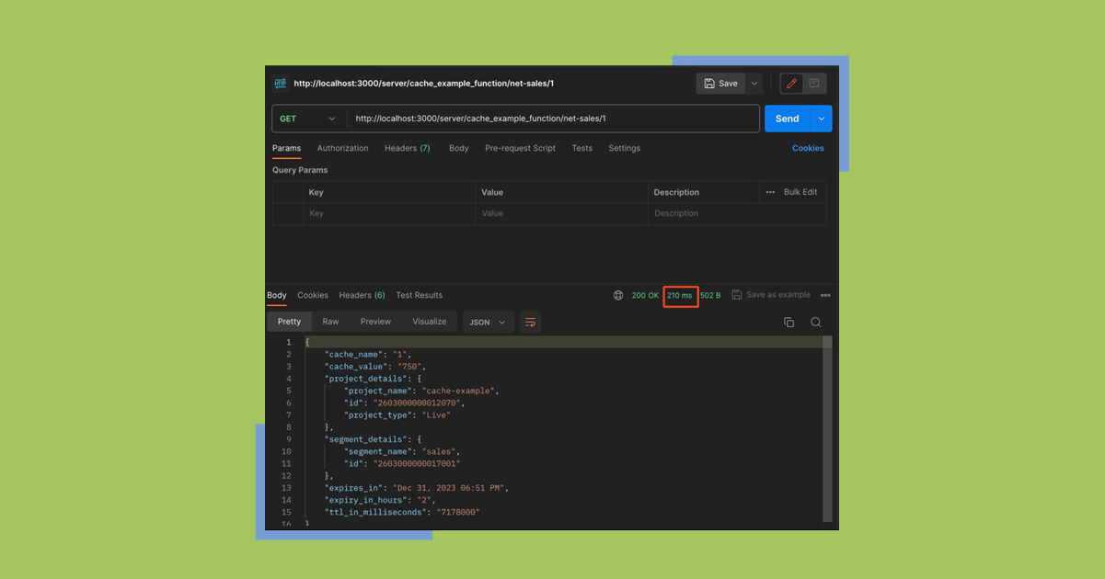
Task: Open the request Headers (7) tab
Action: [407, 148]
